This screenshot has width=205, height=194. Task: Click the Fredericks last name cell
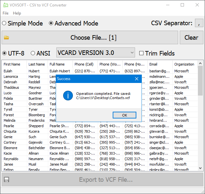point(37,120)
